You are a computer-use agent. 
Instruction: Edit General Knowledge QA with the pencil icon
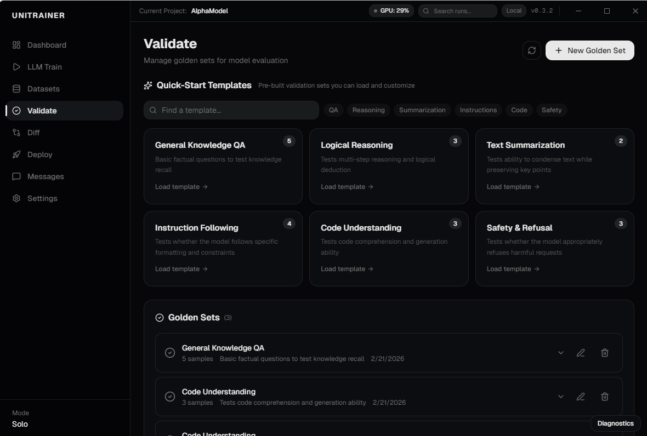tap(581, 353)
